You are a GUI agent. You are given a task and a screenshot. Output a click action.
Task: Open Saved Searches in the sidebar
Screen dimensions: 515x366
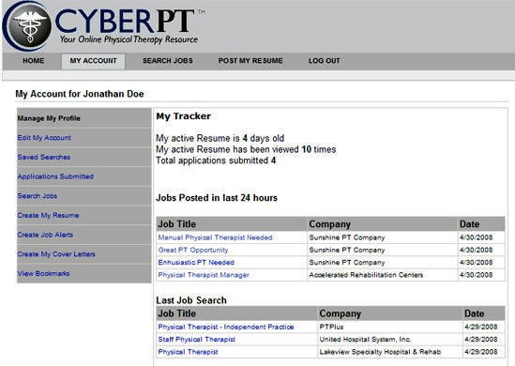point(44,157)
